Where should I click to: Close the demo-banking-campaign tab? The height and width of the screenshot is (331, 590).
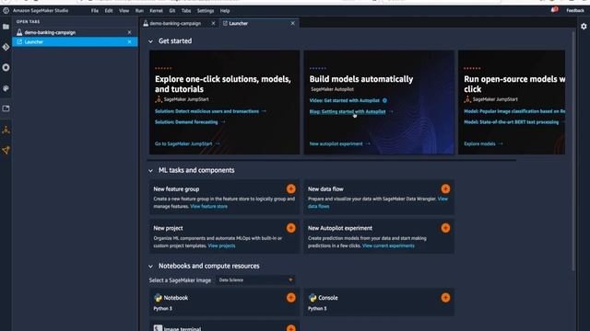pos(213,23)
